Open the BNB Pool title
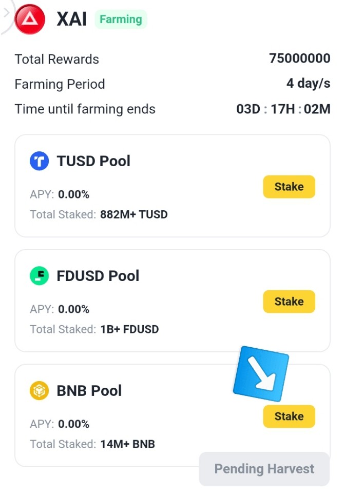 point(89,391)
